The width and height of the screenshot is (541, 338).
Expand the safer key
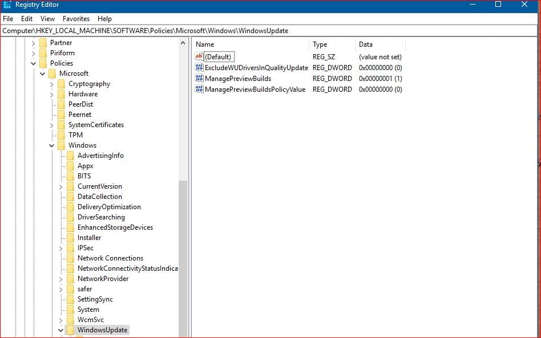[60, 290]
